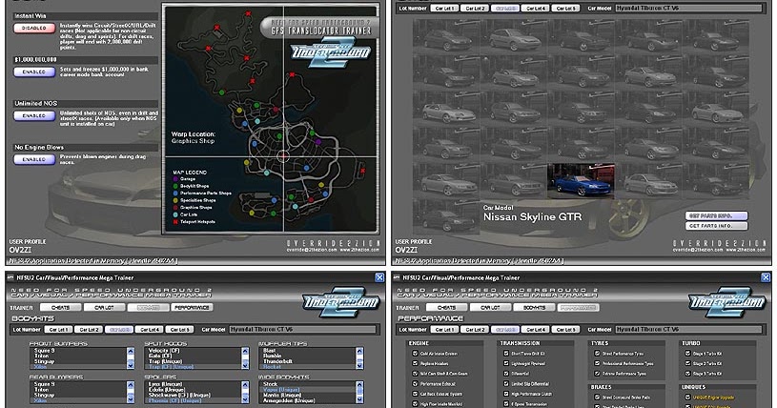Viewport: 777px width, 408px height.
Task: Uncheck Extreme Performance Tyres
Action: click(597, 374)
